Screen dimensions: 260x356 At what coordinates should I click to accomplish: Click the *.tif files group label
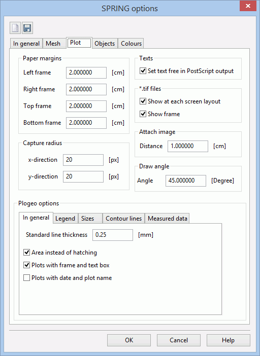[x=150, y=89]
